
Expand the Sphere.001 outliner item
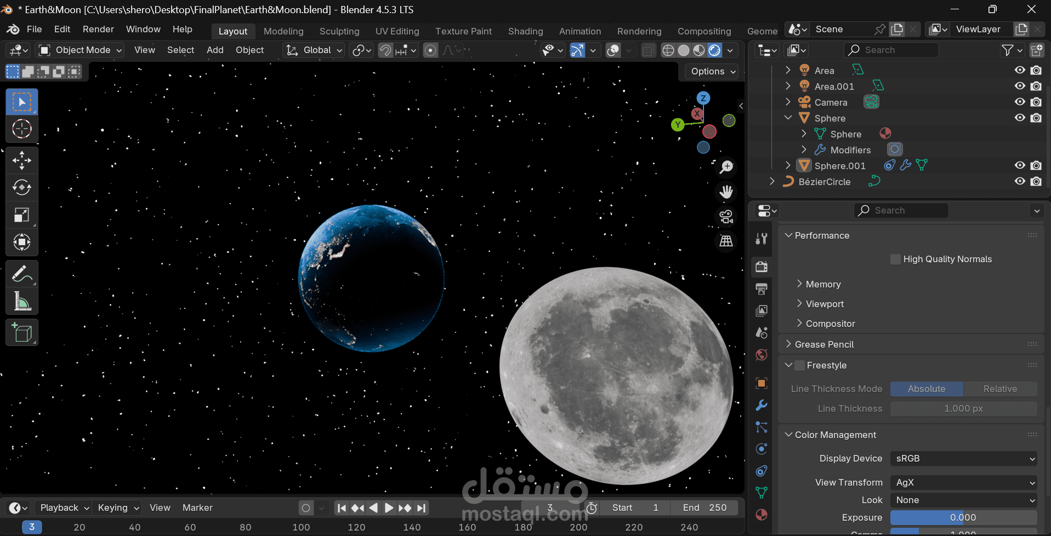point(788,165)
